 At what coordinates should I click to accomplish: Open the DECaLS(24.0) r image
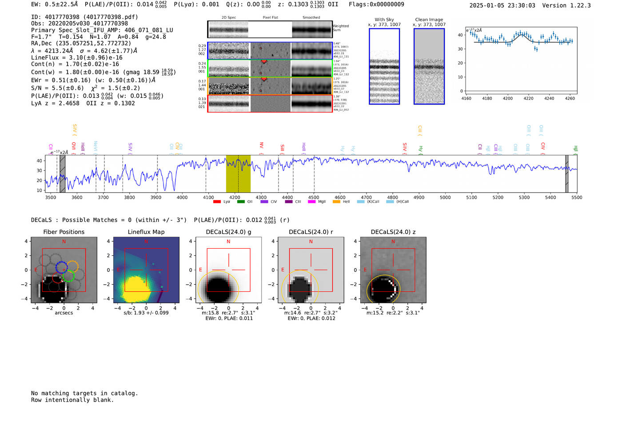click(x=311, y=270)
